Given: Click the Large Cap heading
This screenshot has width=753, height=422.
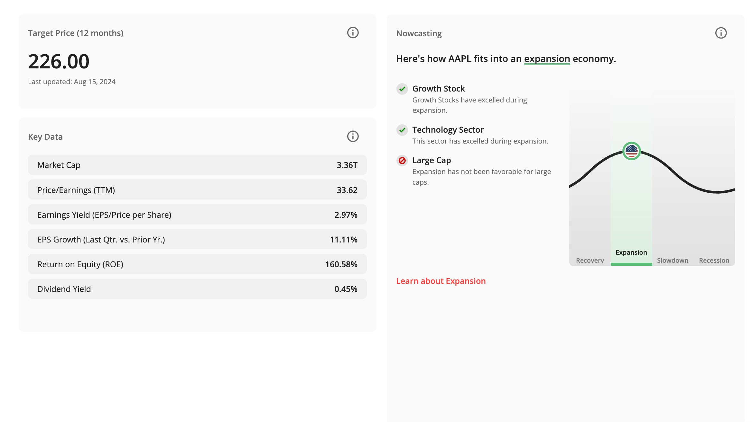Looking at the screenshot, I should tap(431, 160).
